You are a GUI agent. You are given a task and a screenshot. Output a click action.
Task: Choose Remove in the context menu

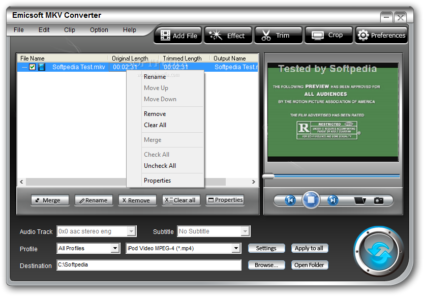pyautogui.click(x=165, y=114)
